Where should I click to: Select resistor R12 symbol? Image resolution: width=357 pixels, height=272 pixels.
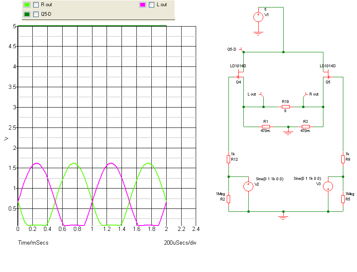228,159
